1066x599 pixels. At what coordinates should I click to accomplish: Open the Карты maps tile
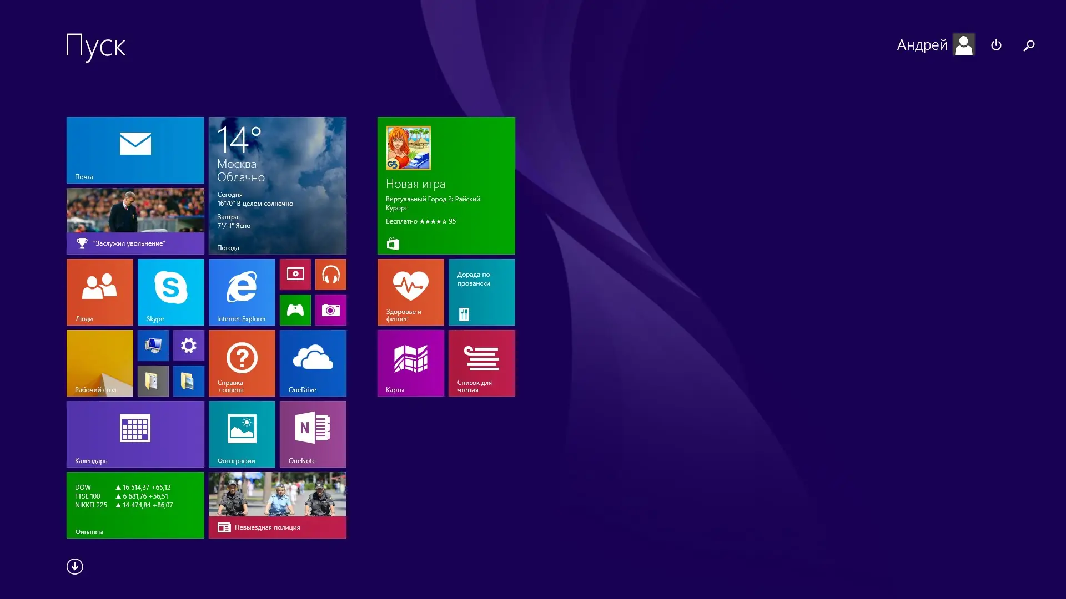point(410,363)
